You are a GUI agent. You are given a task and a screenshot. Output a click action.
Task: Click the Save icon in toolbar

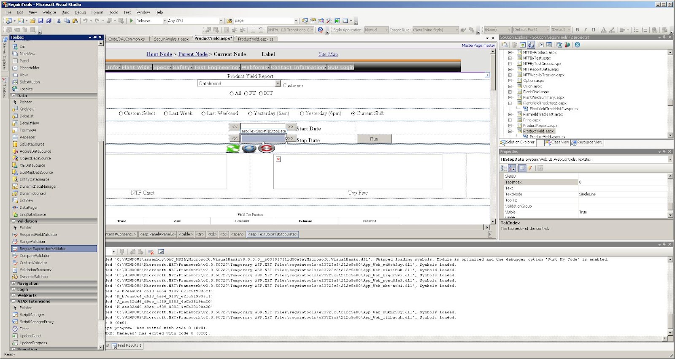[41, 21]
